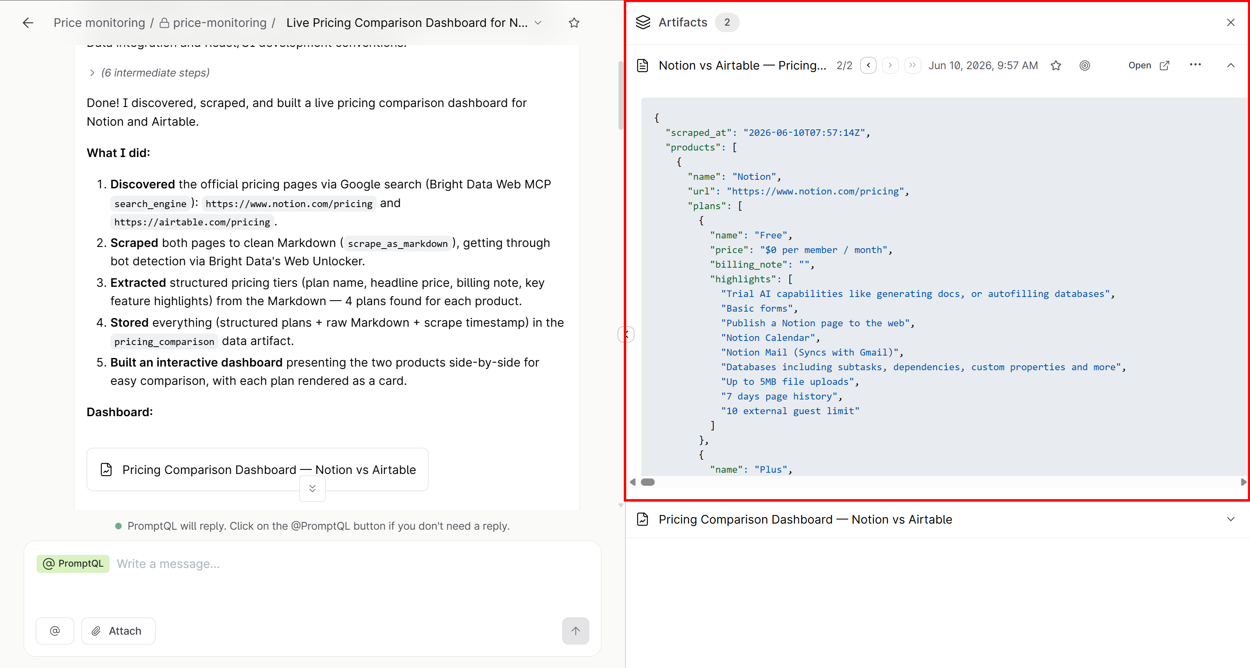The width and height of the screenshot is (1250, 668).
Task: Expand the 6 intermediate steps
Action: [149, 73]
